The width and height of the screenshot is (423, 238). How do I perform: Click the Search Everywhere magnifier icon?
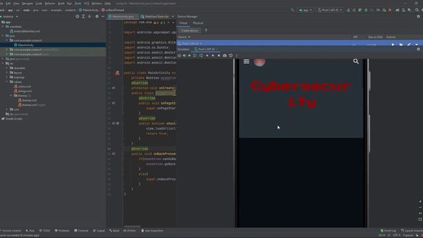[x=417, y=10]
